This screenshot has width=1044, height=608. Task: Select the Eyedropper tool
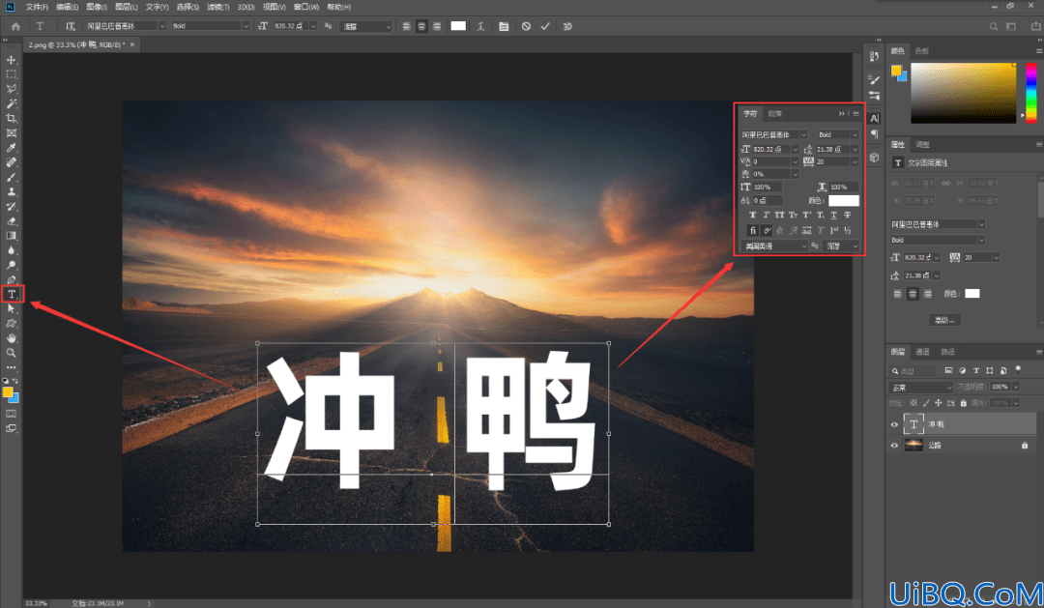(12, 148)
